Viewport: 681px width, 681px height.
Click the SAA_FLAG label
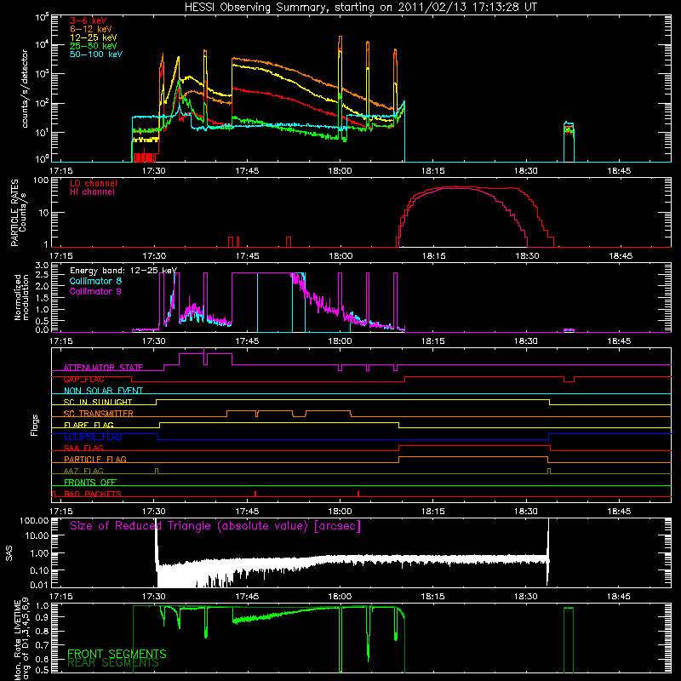pyautogui.click(x=83, y=448)
